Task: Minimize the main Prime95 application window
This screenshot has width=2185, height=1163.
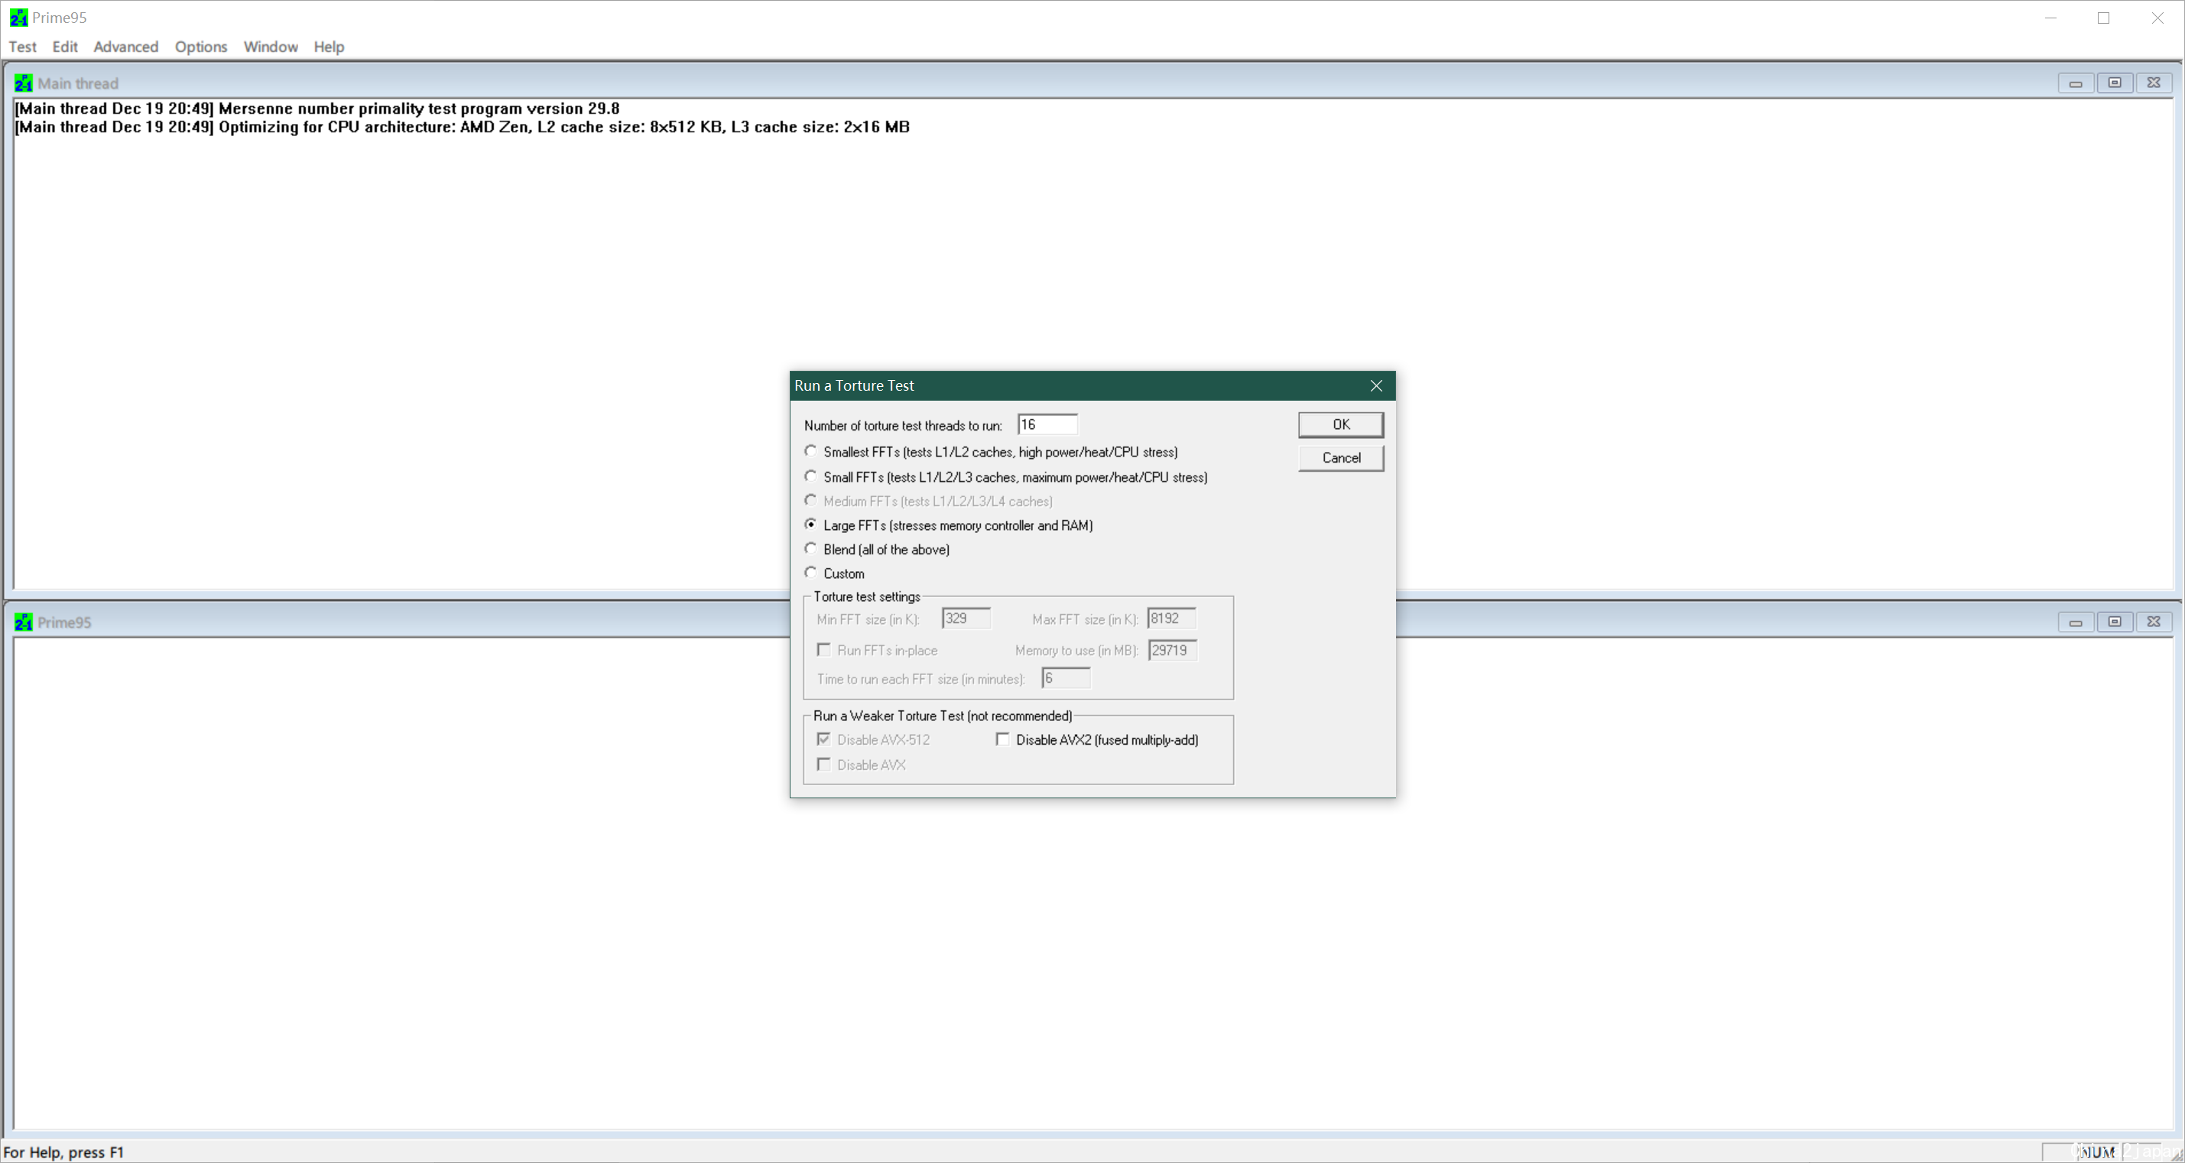Action: 2050,18
